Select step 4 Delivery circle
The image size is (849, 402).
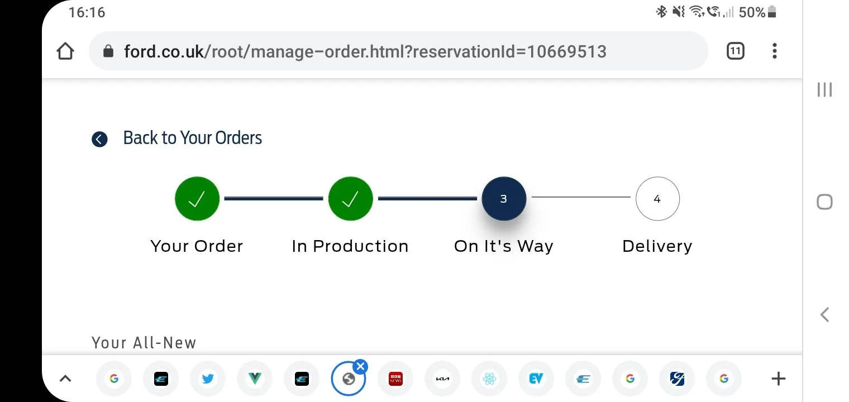point(657,199)
